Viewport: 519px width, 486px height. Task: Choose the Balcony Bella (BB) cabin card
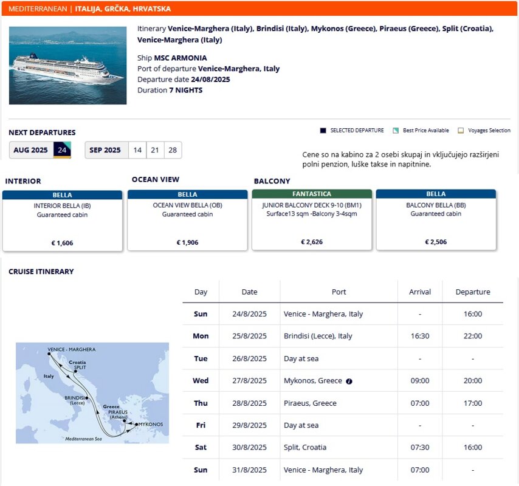click(436, 219)
